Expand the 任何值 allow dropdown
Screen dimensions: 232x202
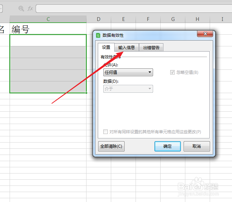(x=128, y=72)
